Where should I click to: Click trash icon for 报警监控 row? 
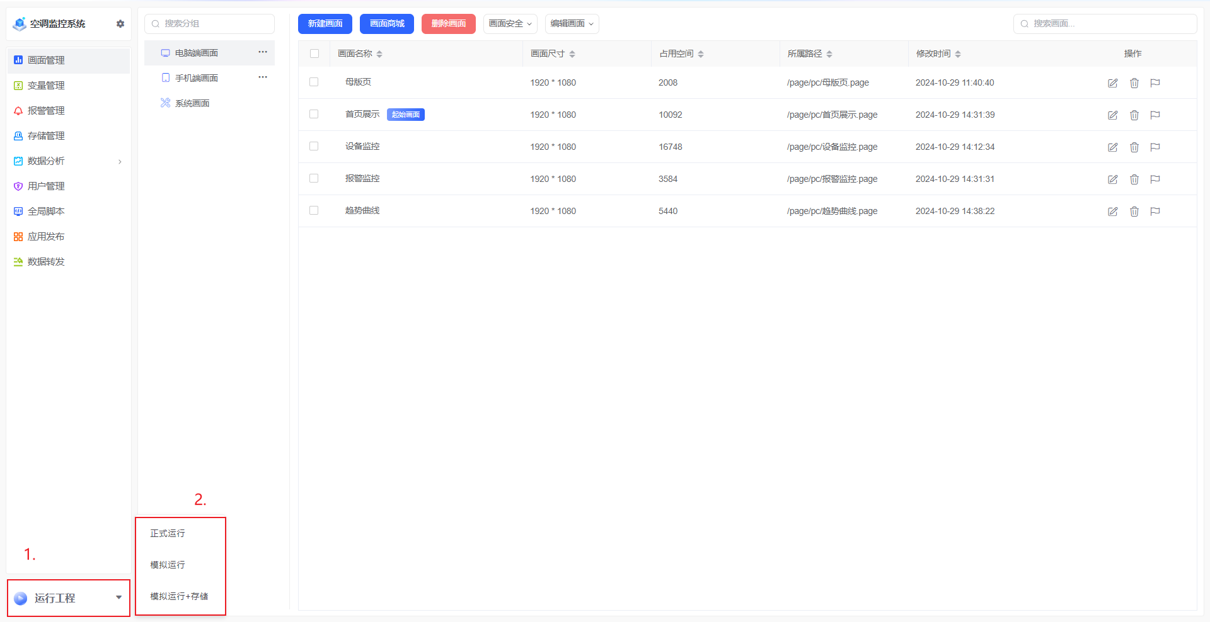(x=1134, y=179)
